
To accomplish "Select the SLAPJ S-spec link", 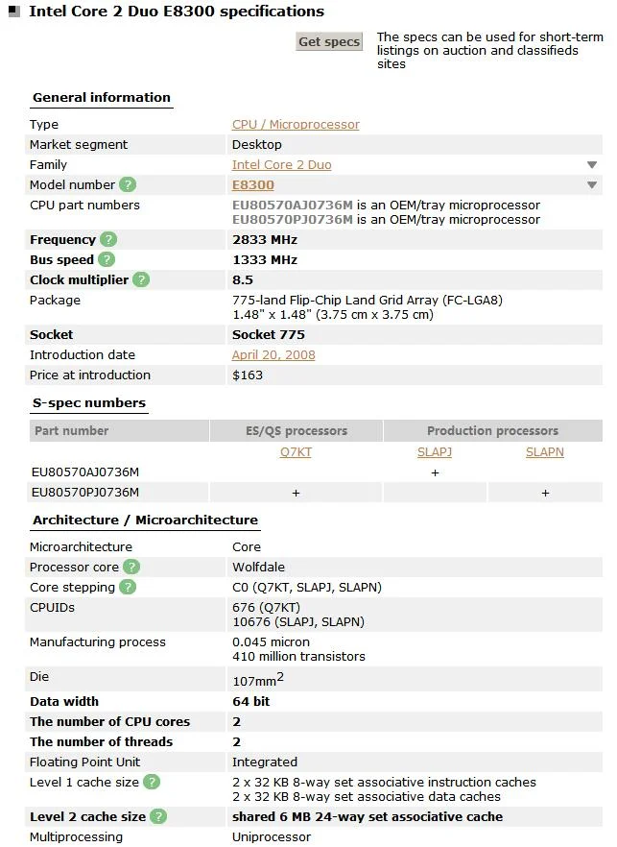I will point(435,452).
